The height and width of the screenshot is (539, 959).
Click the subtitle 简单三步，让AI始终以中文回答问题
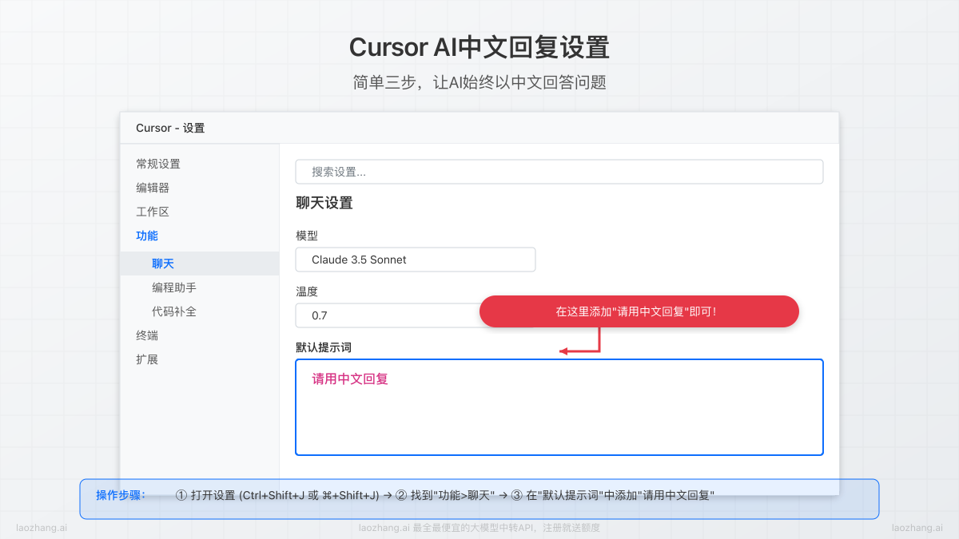click(x=479, y=82)
